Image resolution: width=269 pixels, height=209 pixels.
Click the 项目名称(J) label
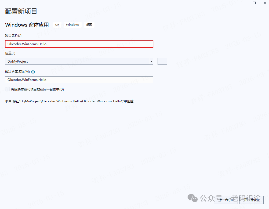pos(13,35)
